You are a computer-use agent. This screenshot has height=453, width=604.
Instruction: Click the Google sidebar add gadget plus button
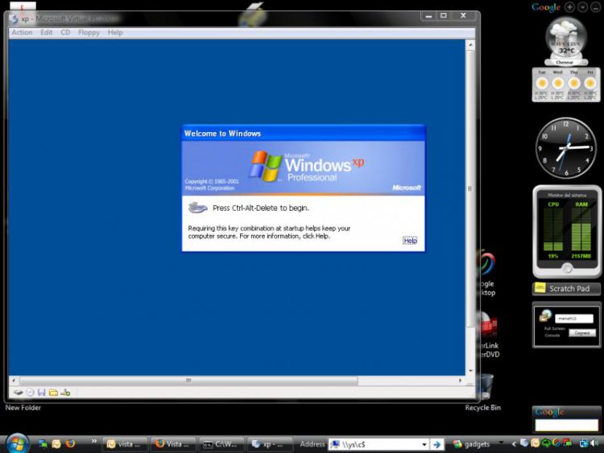[x=569, y=7]
